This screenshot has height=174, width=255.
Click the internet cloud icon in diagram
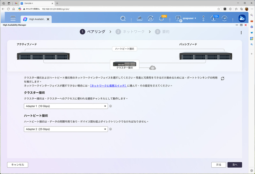(153, 68)
